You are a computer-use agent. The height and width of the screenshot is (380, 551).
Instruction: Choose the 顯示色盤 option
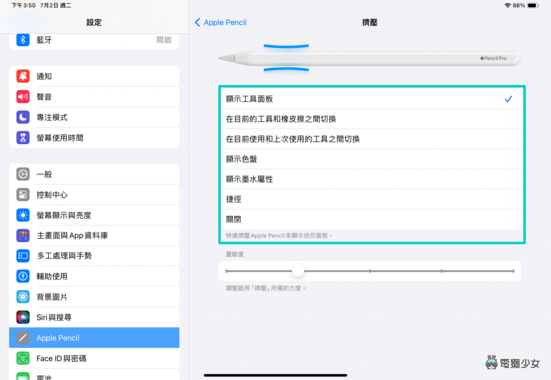[x=370, y=159]
